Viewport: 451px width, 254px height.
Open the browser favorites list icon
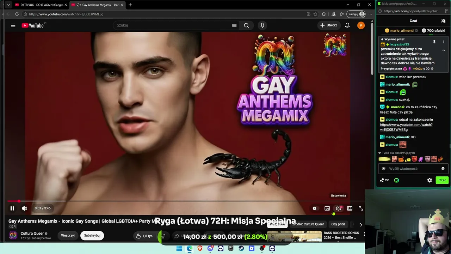pos(342,14)
